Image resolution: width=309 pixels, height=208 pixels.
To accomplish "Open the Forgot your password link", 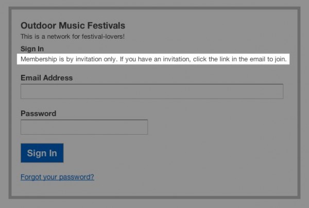I will 57,177.
